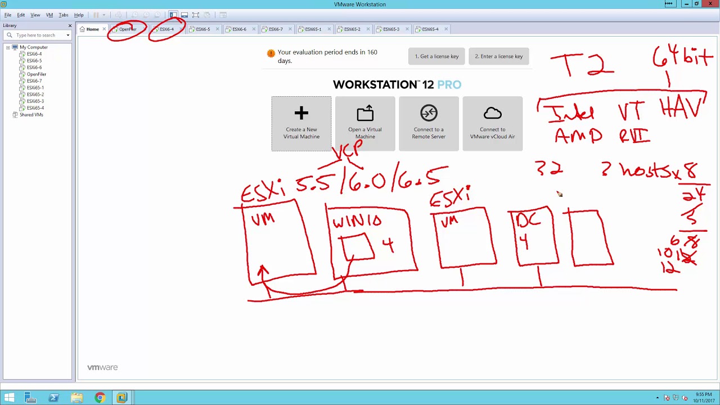Close the ESXi65-4 tab
This screenshot has height=405, width=720.
446,29
